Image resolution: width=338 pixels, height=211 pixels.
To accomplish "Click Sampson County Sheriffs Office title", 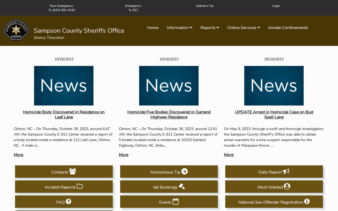I will point(79,31).
